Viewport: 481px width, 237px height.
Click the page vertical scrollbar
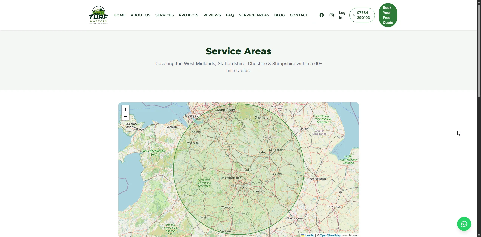click(479, 50)
